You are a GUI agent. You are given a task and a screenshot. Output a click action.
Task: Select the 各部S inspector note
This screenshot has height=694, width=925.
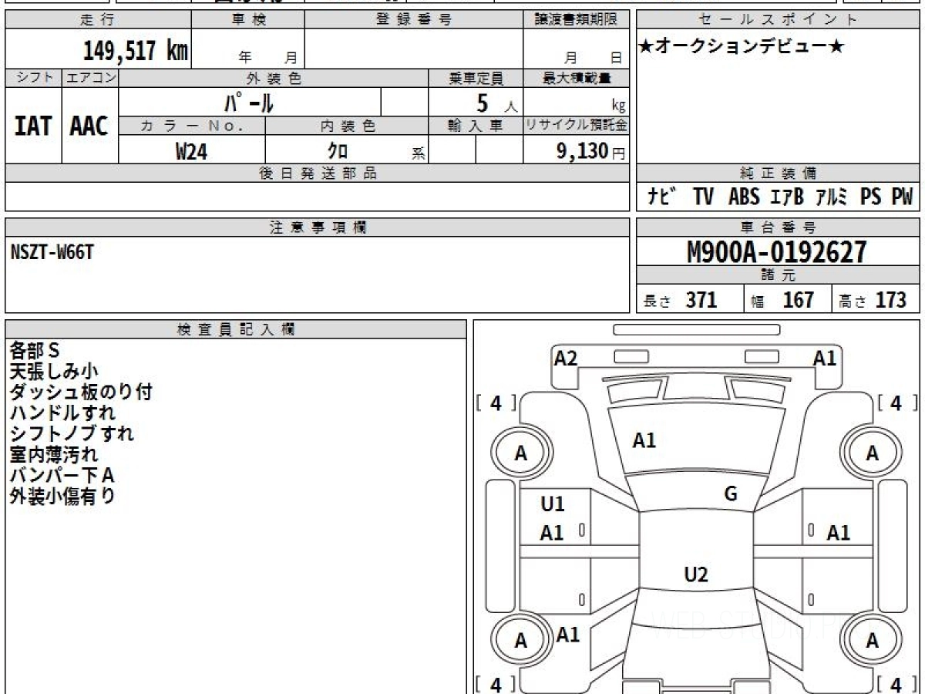pyautogui.click(x=35, y=351)
